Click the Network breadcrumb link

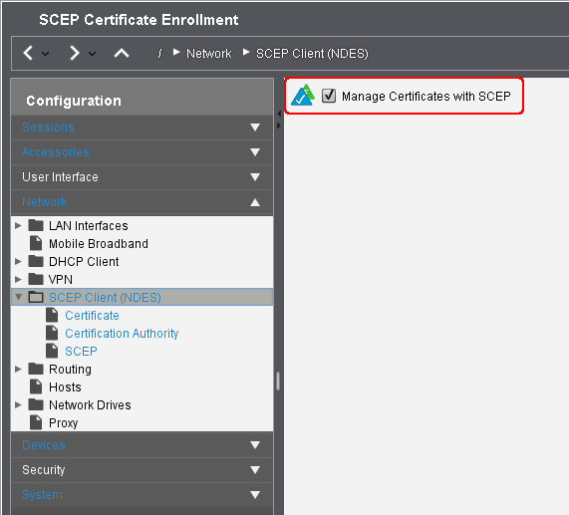coord(208,54)
